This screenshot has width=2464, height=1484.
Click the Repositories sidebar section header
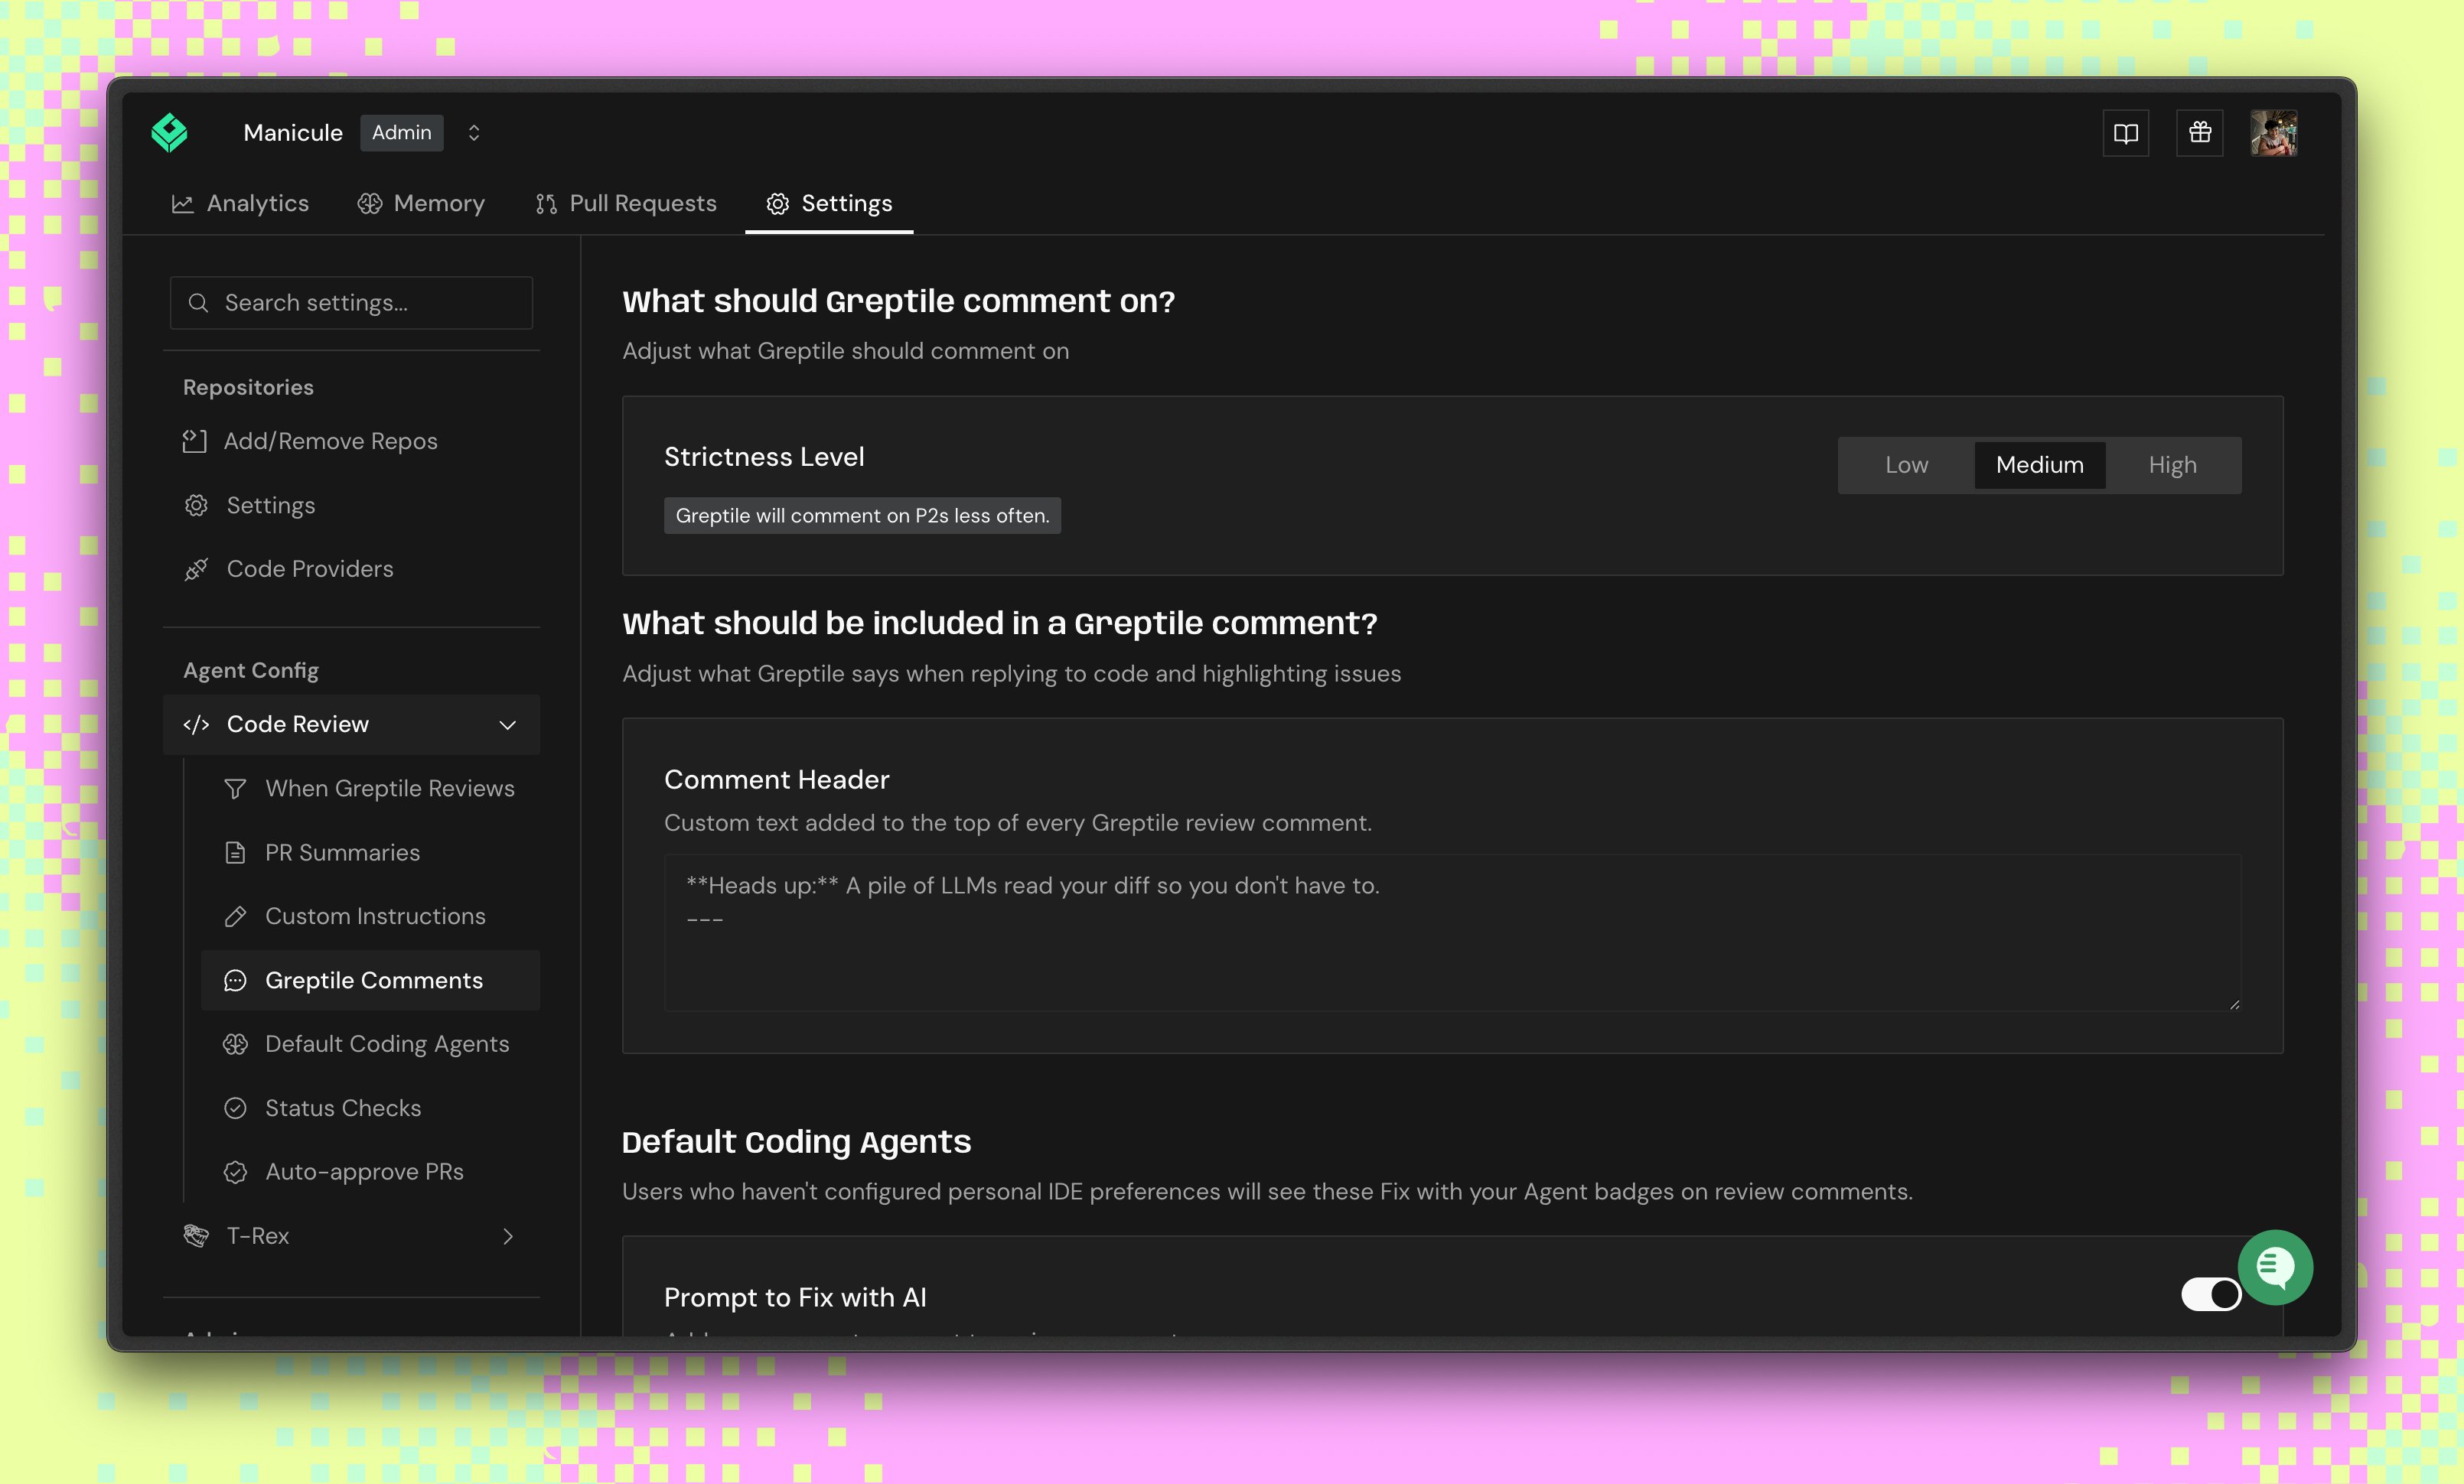248,387
